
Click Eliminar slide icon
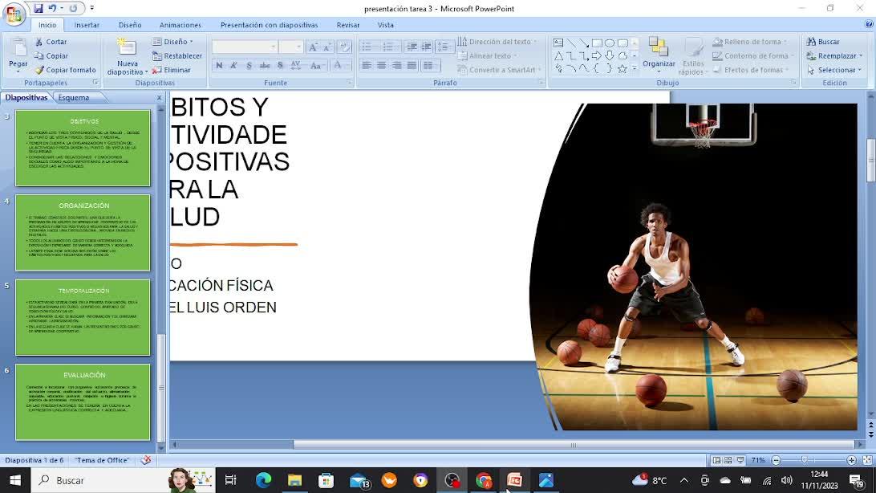(157, 71)
